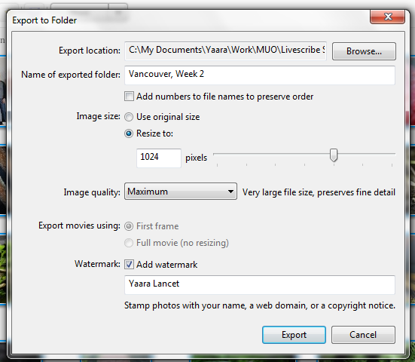Uncheck the Add watermark checkbox

[x=129, y=264]
